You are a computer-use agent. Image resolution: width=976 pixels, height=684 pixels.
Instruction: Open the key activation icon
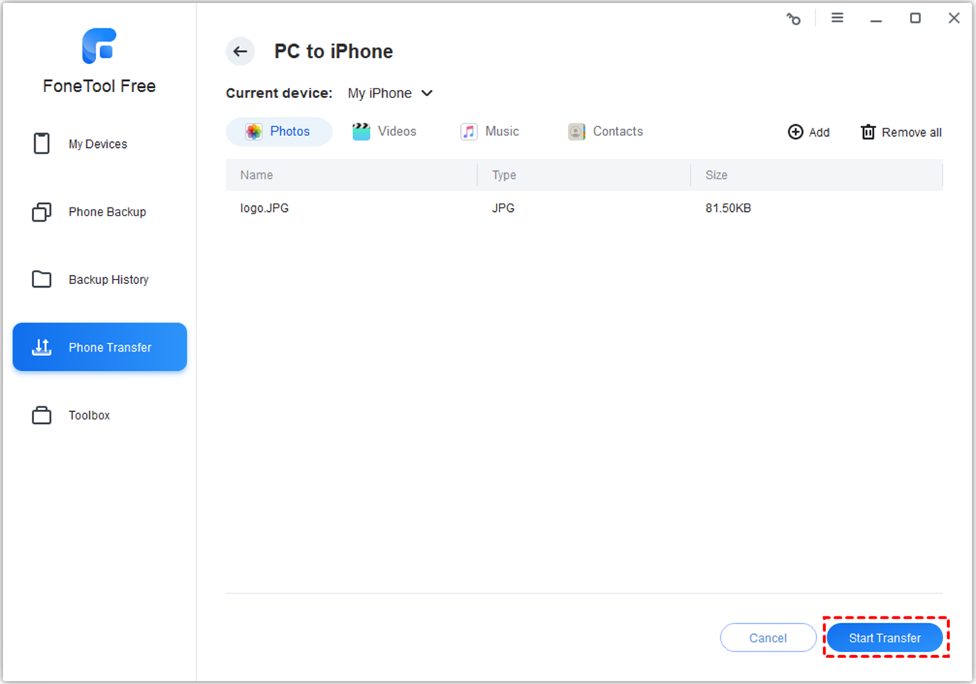(x=794, y=19)
